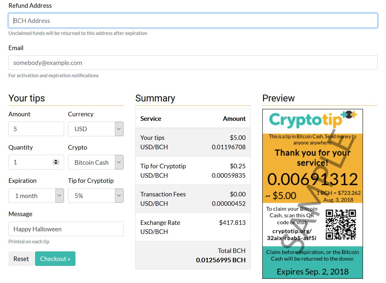Click the Preview heading
Viewport: 386px width, 283px height.
point(278,98)
